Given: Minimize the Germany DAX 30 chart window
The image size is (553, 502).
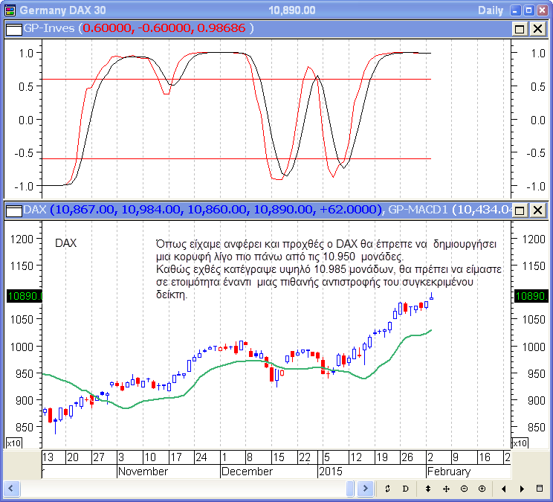Looking at the screenshot, I should pos(515,10).
